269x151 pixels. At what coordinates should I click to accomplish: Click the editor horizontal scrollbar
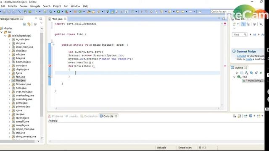point(137,108)
